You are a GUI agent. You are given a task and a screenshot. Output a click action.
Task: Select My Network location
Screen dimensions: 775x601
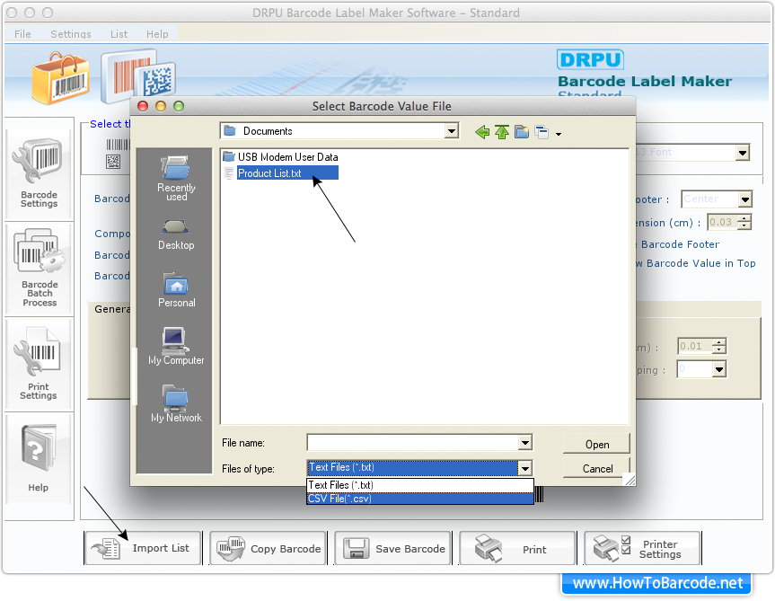pos(176,403)
